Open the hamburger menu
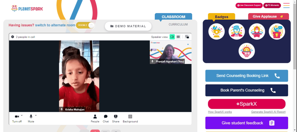The height and width of the screenshot is (132, 297). click(x=286, y=5)
